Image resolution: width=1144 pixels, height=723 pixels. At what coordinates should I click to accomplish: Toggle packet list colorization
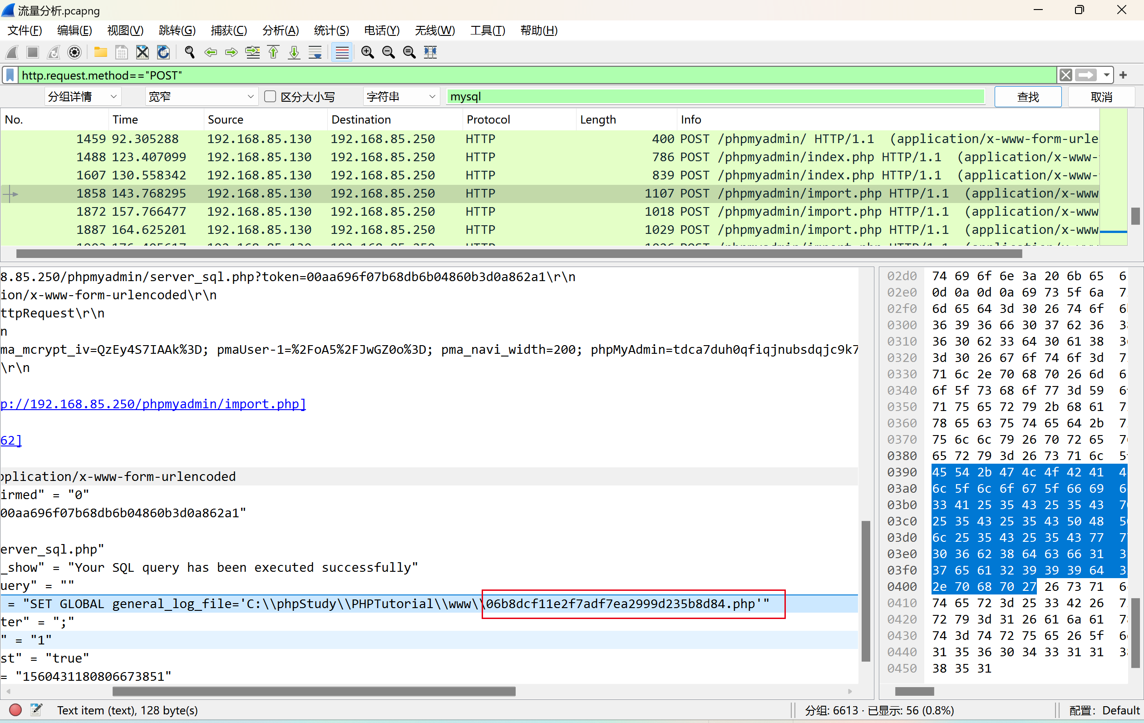coord(341,52)
